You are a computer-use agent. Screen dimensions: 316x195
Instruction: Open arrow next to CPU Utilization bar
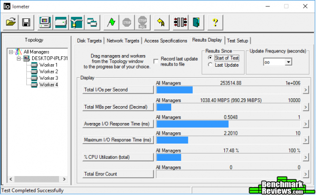pos(305,157)
